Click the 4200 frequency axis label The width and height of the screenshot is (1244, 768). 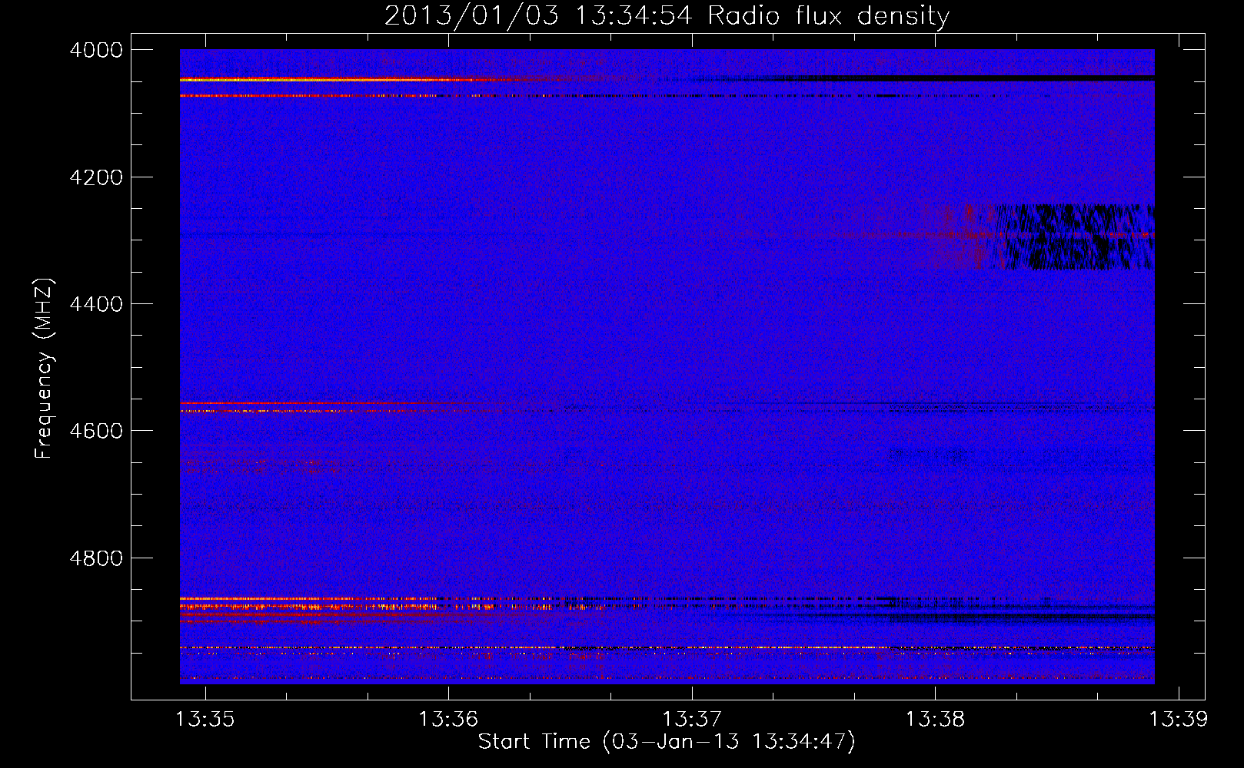coord(96,177)
